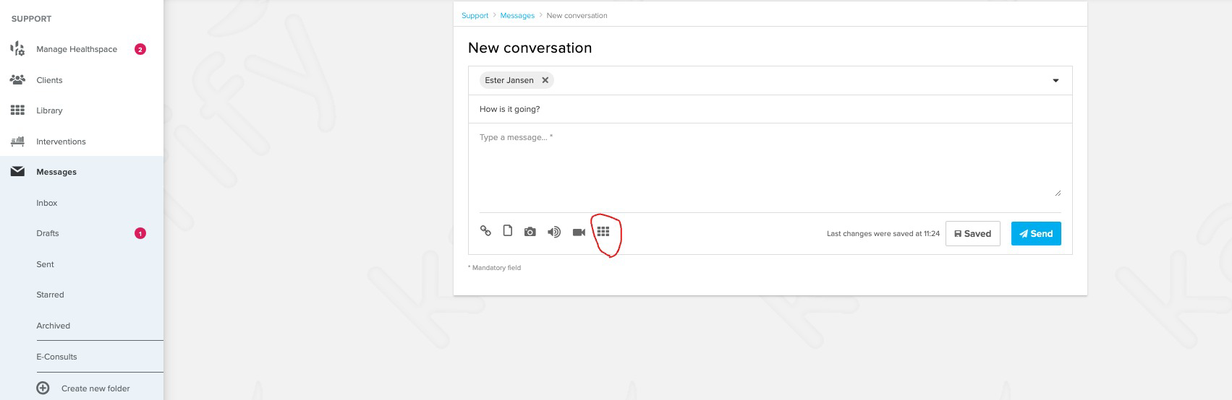Click the camera photo attachment icon
The height and width of the screenshot is (400, 1232).
[x=530, y=232]
